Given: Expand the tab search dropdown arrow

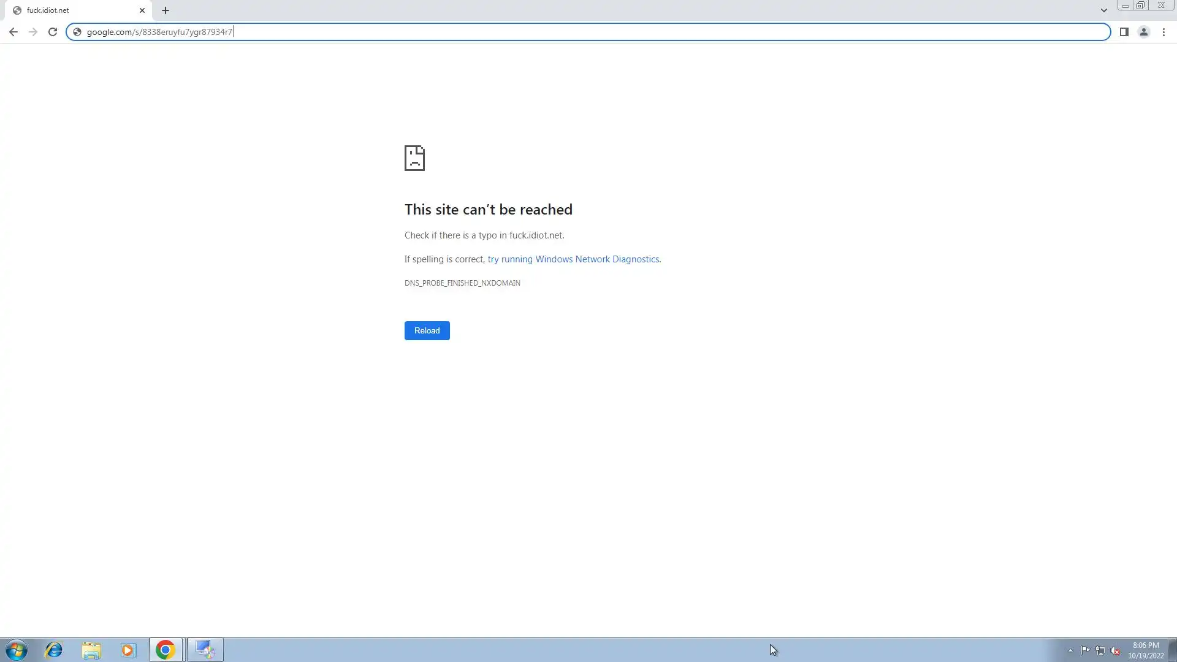Looking at the screenshot, I should [1103, 10].
